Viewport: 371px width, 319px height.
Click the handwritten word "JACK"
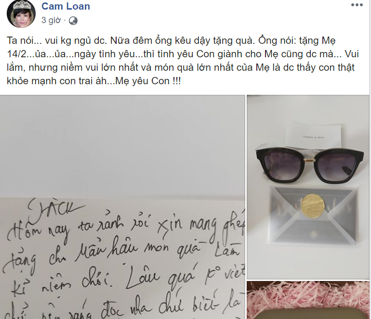click(x=55, y=208)
